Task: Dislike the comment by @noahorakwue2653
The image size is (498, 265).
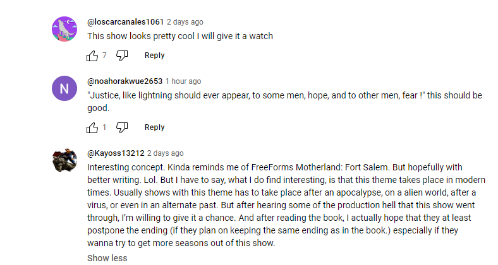Action: pyautogui.click(x=123, y=127)
